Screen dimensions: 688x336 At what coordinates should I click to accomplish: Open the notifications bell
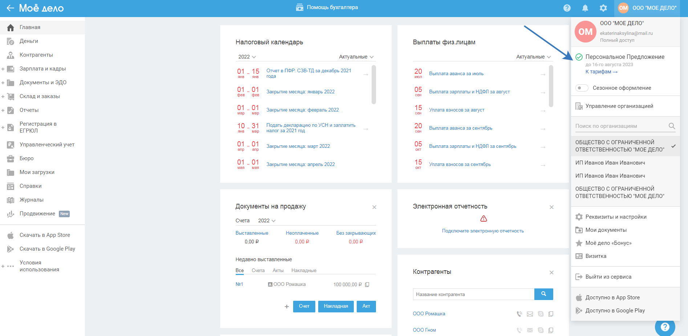point(585,8)
